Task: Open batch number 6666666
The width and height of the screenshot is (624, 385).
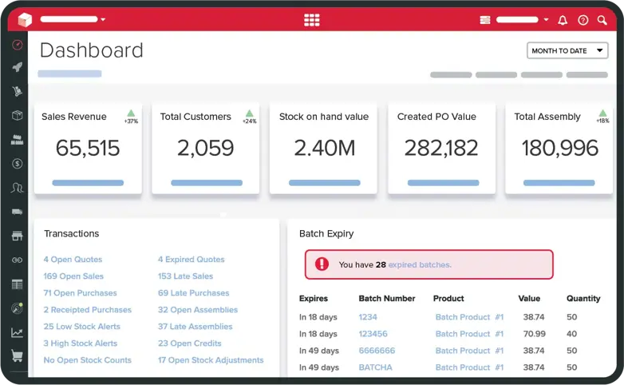Action: click(x=377, y=351)
